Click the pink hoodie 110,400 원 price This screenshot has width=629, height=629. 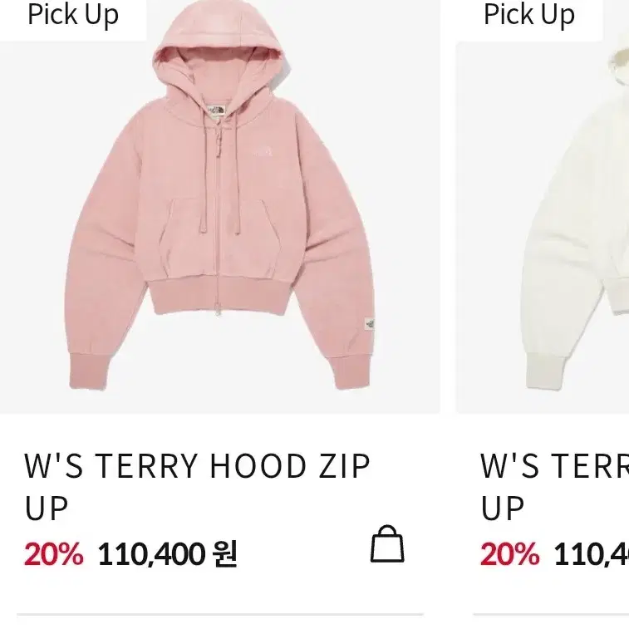[x=168, y=554]
